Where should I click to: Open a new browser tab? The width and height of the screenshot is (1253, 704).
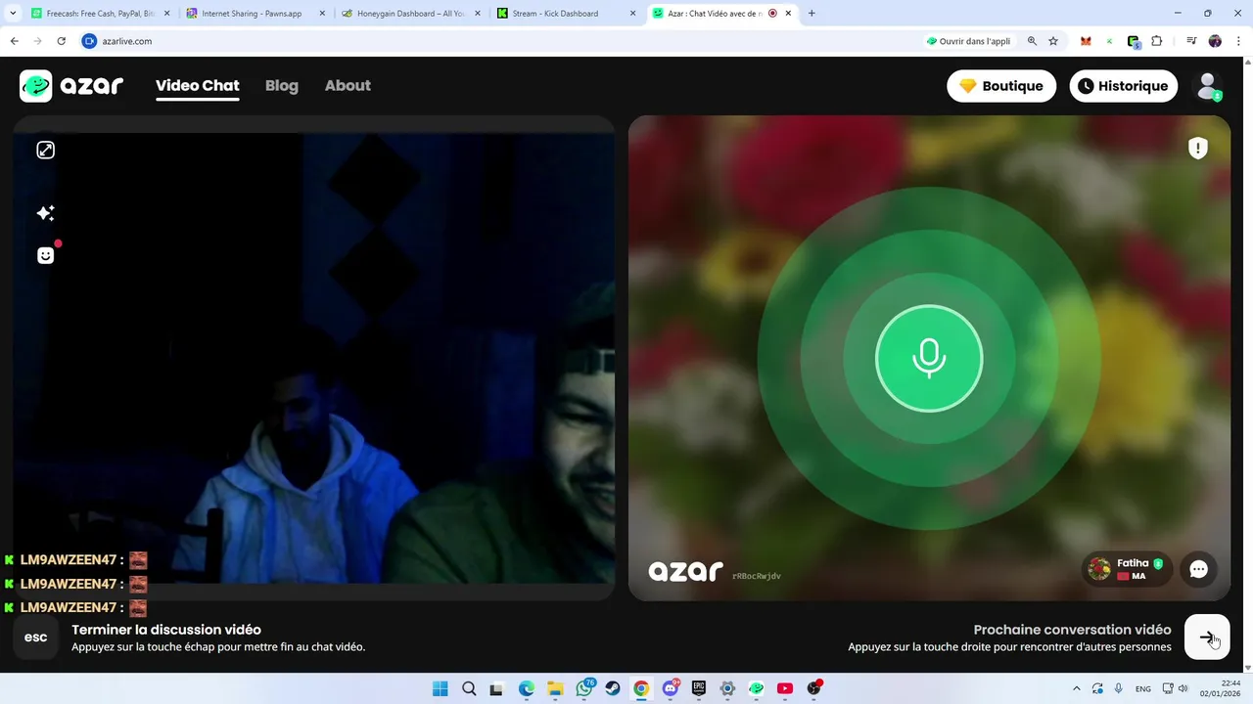[812, 14]
